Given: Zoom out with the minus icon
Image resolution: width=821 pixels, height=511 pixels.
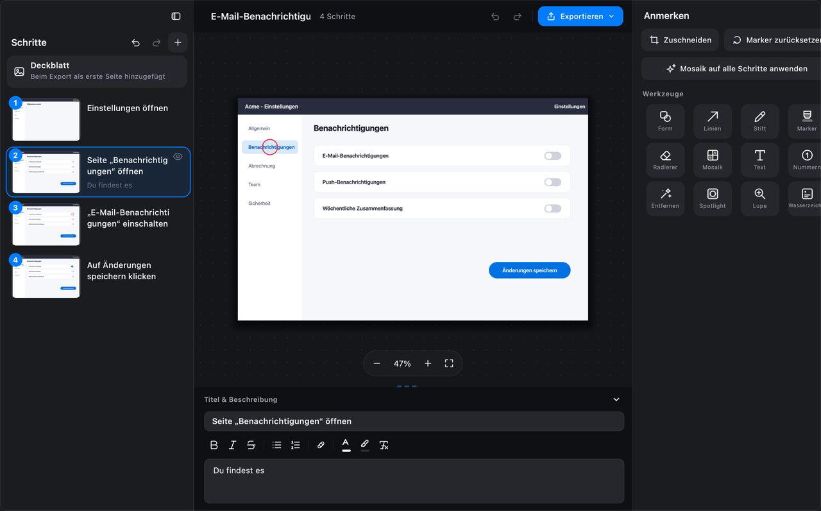Looking at the screenshot, I should point(377,363).
